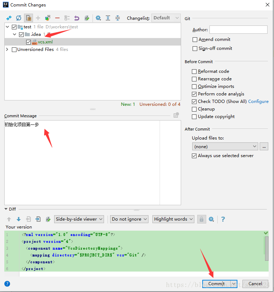Click the ellipsis button beside upload server
Image resolution: width=274 pixels, height=292 pixels.
click(264, 147)
